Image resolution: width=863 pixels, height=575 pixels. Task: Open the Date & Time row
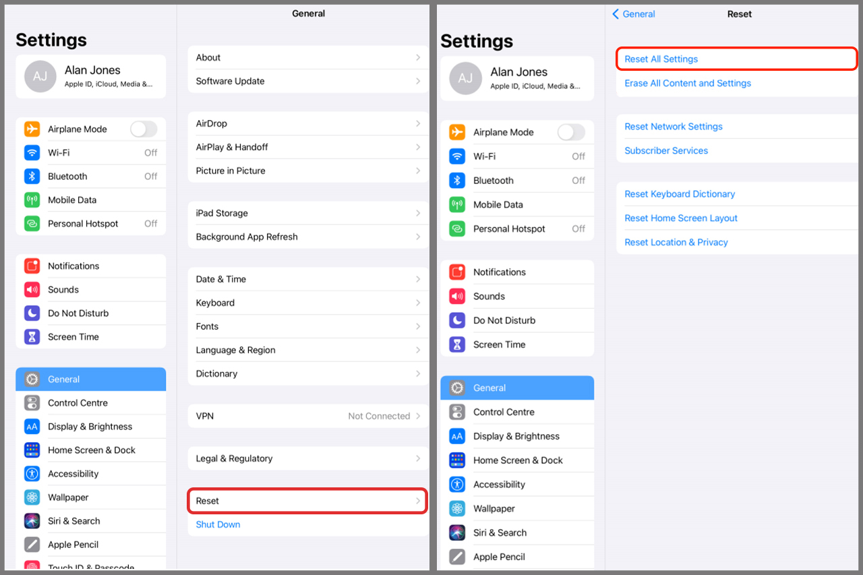coord(308,279)
